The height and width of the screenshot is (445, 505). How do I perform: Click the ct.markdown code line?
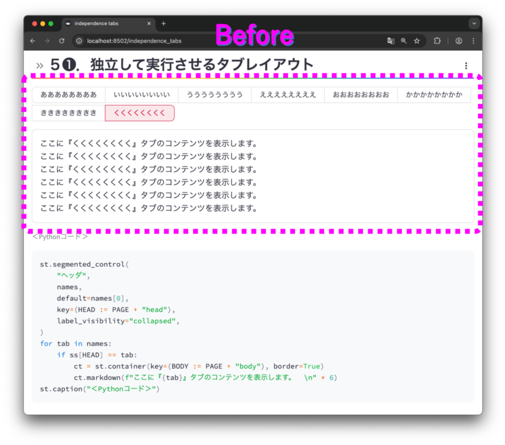tap(206, 377)
